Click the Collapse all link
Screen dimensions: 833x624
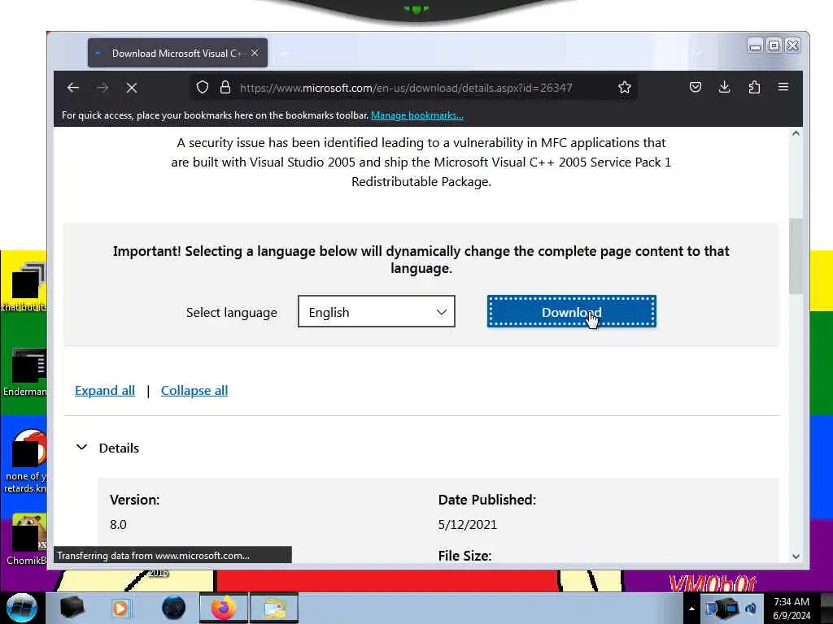point(194,391)
